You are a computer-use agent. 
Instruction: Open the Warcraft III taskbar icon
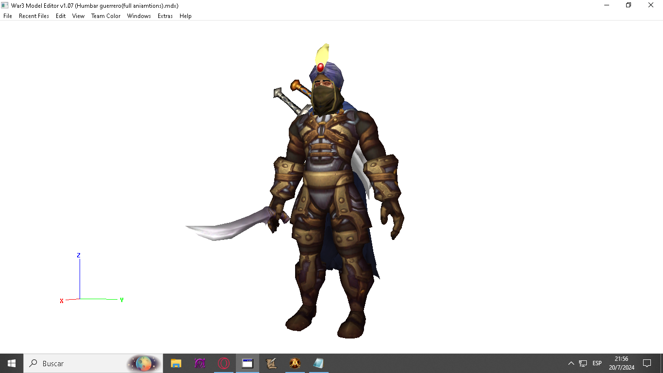coord(295,363)
